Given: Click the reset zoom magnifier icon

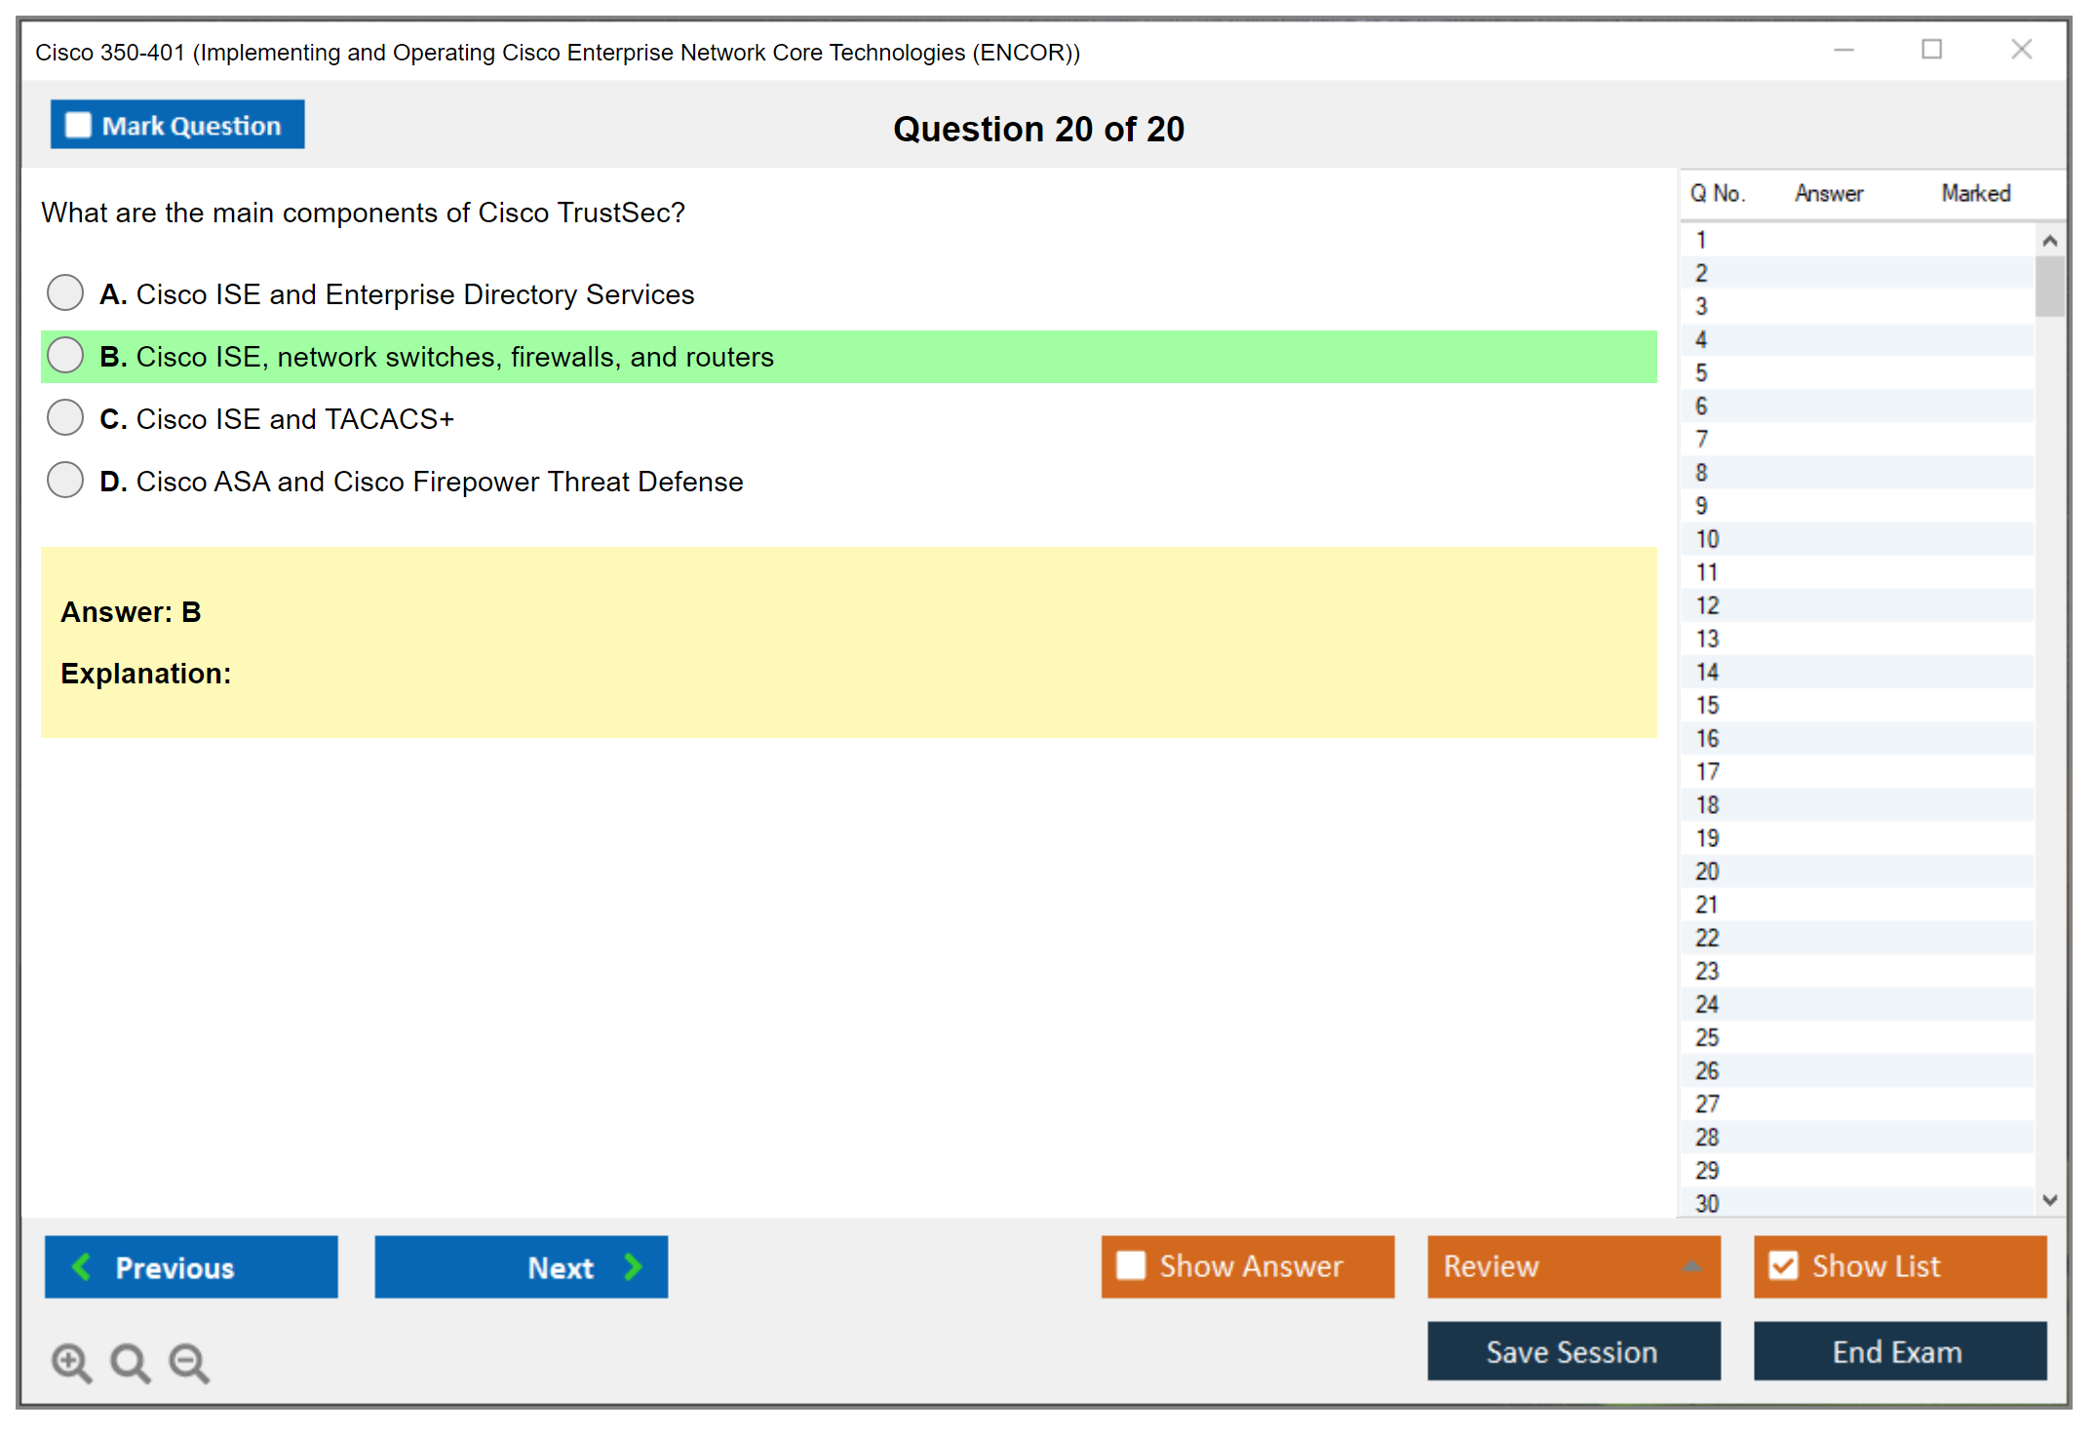Looking at the screenshot, I should click(x=130, y=1362).
